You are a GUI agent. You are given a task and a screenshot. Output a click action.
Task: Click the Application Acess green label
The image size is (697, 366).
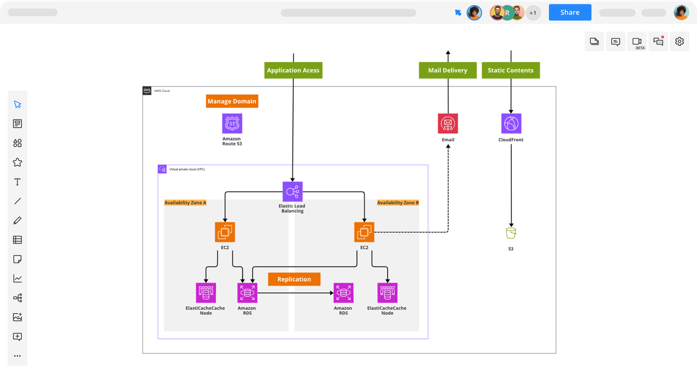tap(293, 70)
